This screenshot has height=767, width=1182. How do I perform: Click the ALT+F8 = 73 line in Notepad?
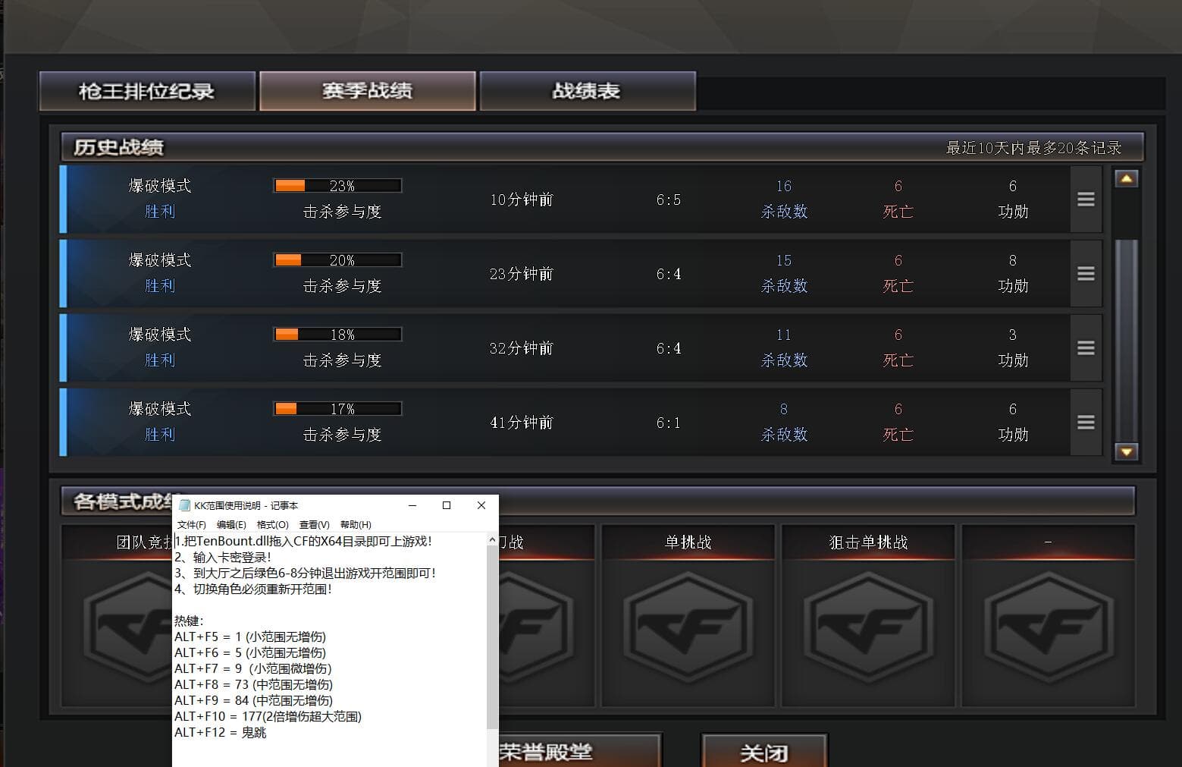point(253,685)
